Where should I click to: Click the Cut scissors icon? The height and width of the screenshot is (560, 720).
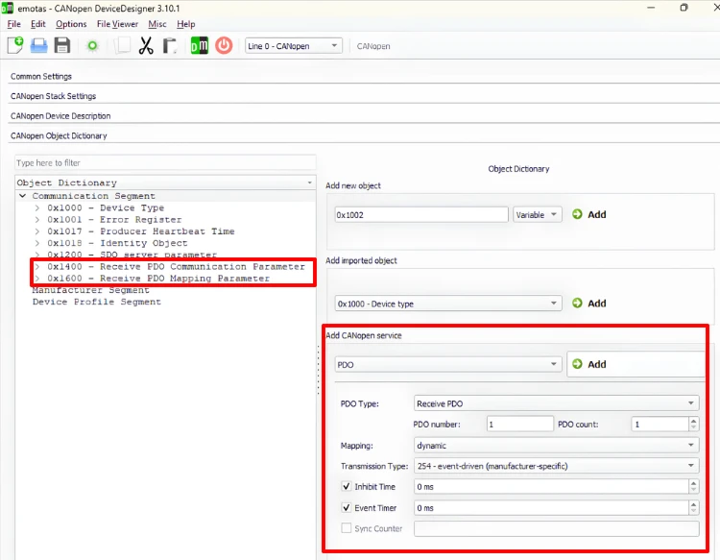click(x=146, y=45)
